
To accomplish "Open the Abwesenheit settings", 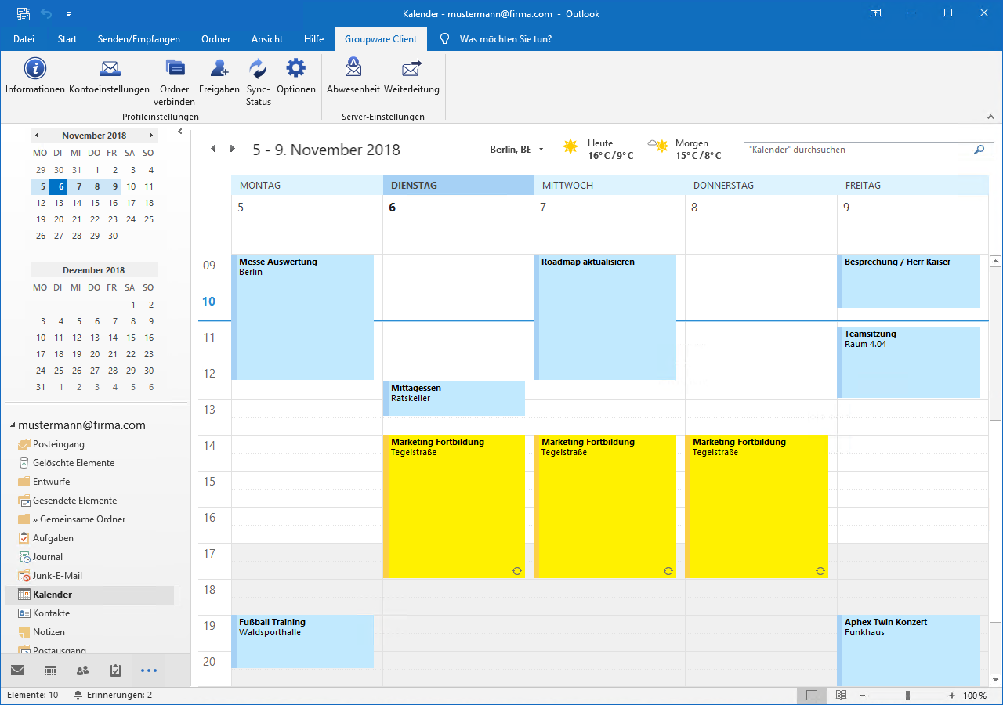I will coord(353,69).
